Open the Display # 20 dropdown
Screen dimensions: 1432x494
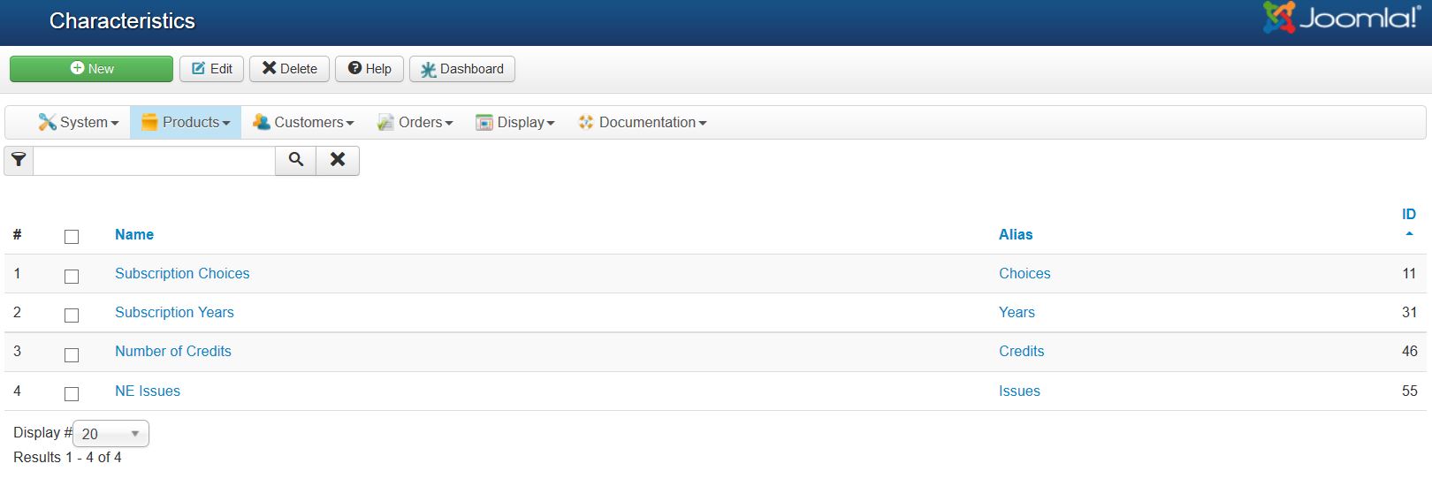click(110, 434)
